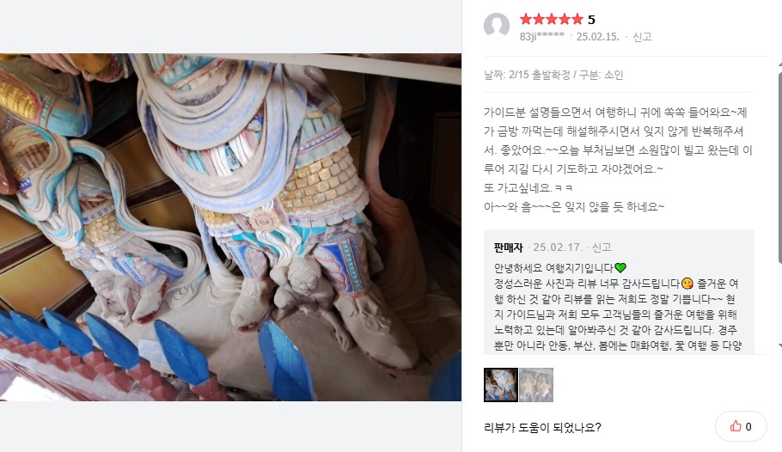
Task: Select the first statue photo thumbnail
Action: pos(501,385)
